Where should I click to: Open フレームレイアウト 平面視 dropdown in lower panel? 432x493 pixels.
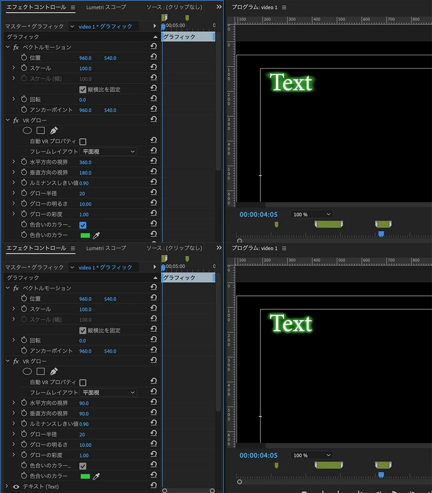(x=109, y=393)
